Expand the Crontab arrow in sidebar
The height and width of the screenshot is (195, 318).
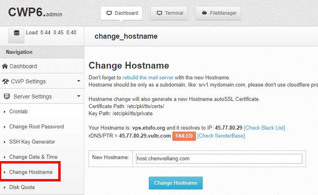coord(5,112)
